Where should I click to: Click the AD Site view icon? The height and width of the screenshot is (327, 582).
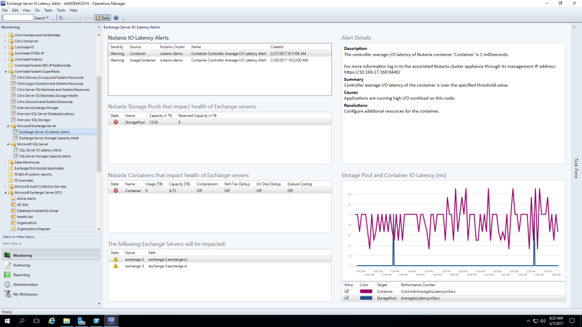(x=14, y=204)
